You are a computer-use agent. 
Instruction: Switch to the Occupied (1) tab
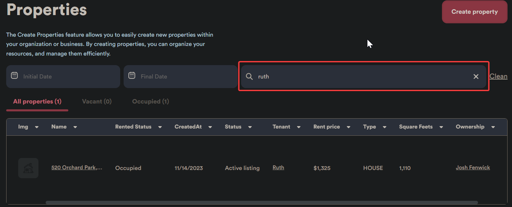[x=150, y=101]
